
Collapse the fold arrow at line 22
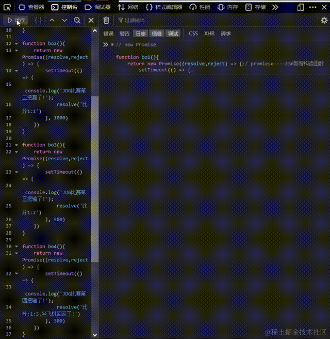[16, 152]
